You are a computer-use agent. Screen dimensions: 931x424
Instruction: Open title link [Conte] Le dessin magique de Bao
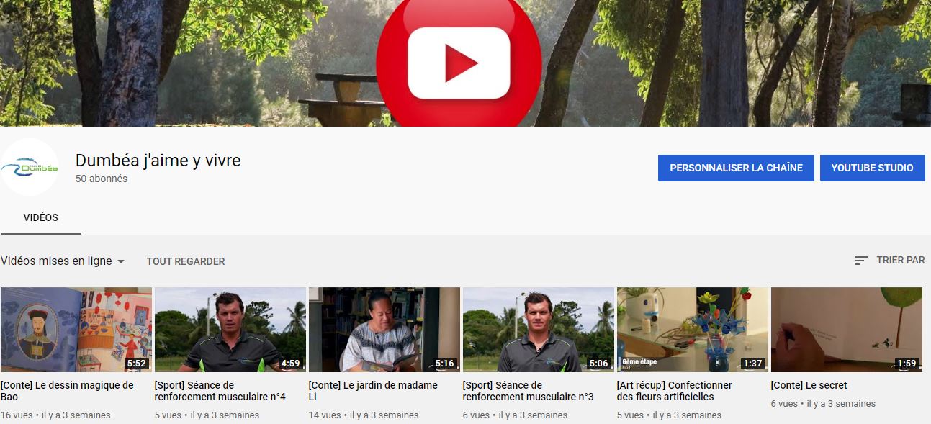(68, 391)
